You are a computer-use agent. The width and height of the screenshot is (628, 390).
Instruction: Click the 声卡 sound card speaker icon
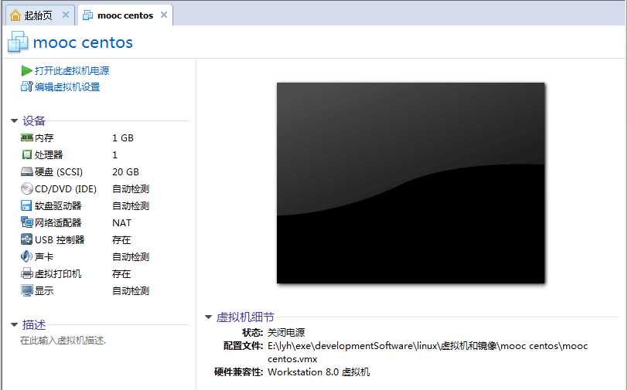click(x=26, y=256)
